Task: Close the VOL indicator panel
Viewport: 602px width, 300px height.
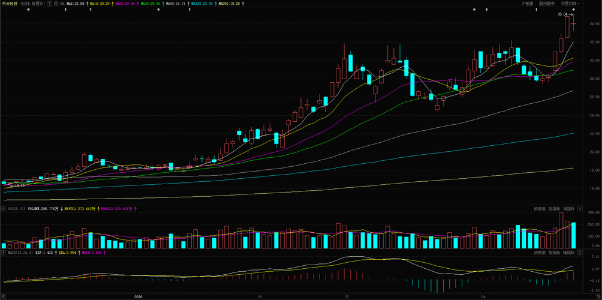Action: (580, 209)
